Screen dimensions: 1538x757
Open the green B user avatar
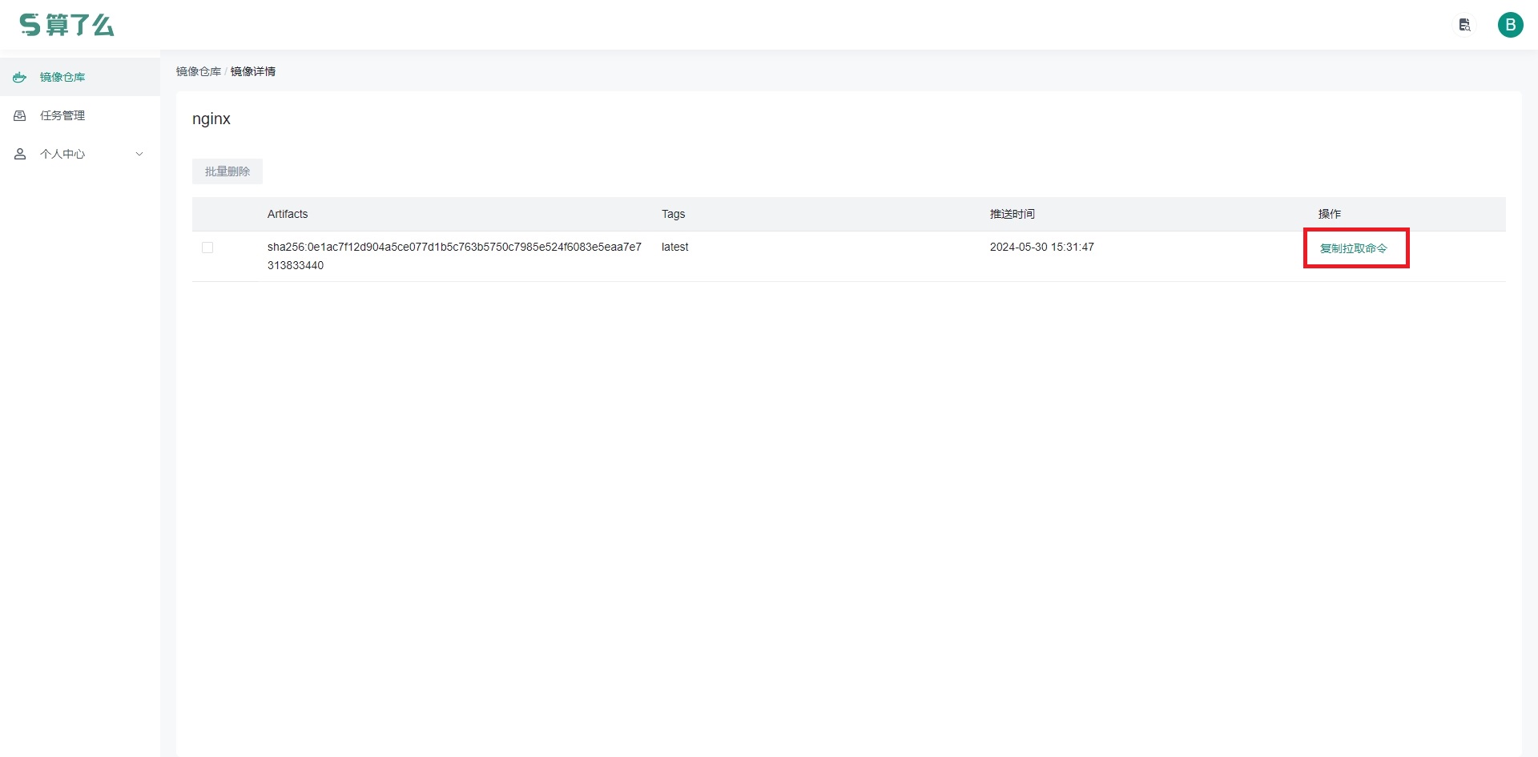pyautogui.click(x=1510, y=25)
